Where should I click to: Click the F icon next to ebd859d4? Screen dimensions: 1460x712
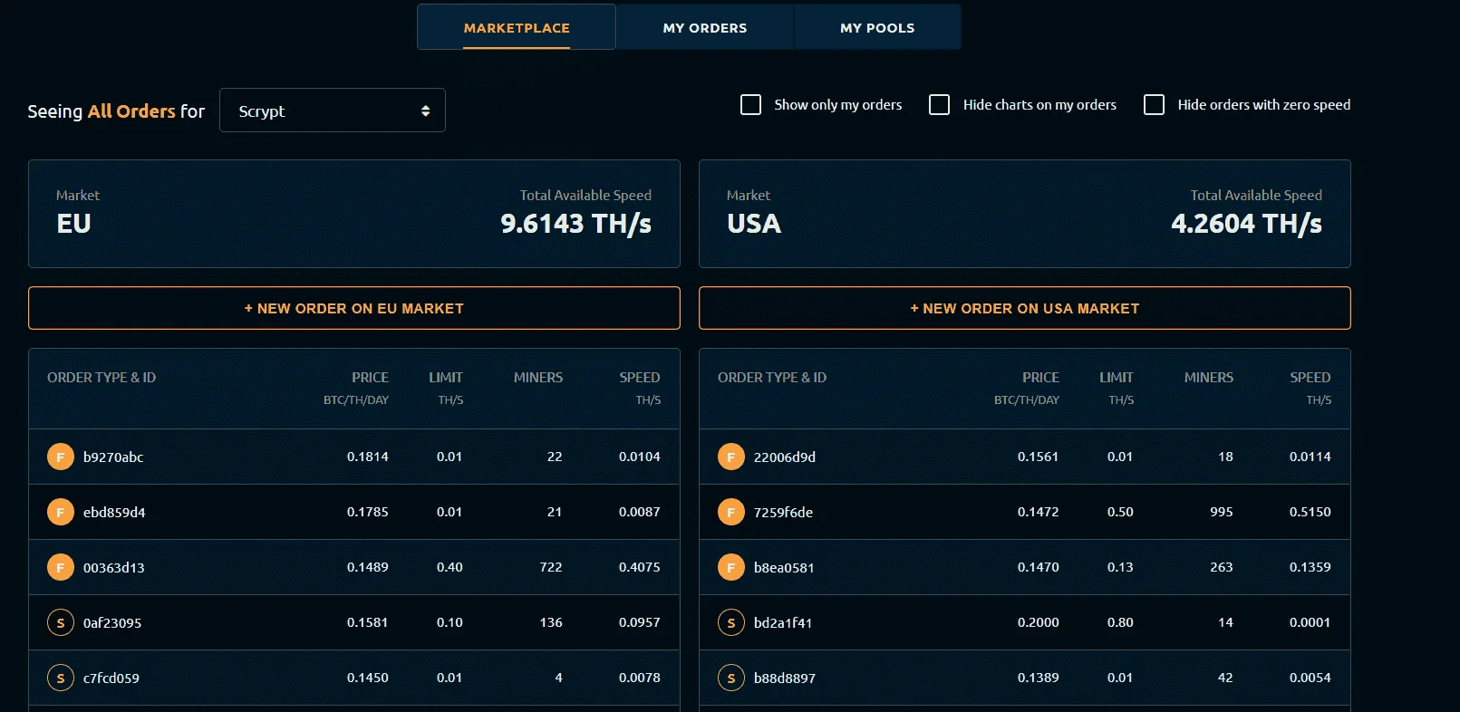(x=61, y=512)
